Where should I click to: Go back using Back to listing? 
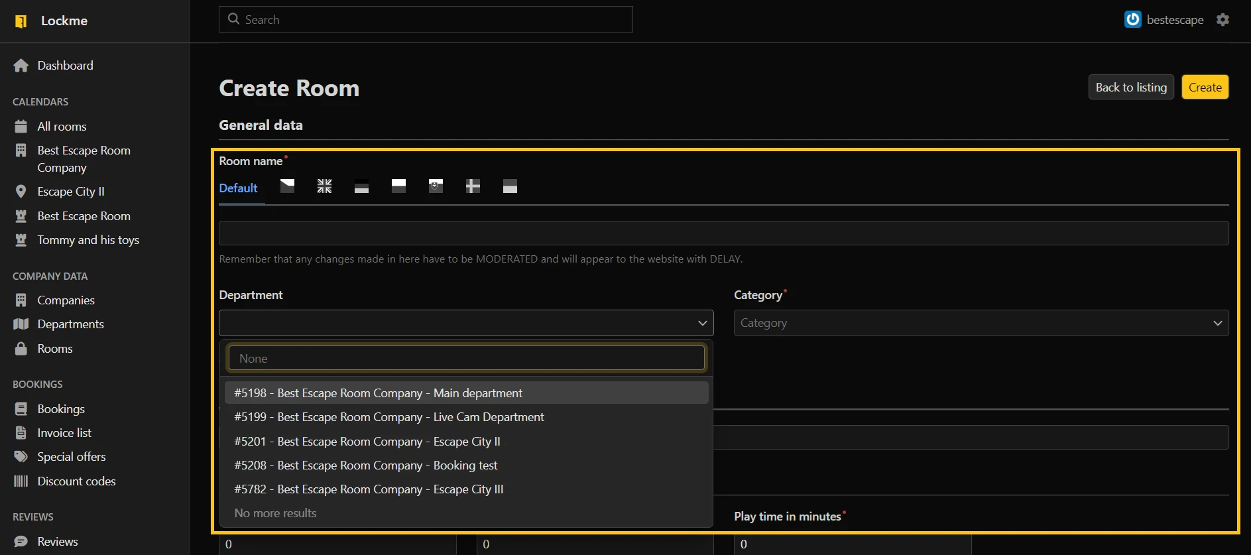click(x=1130, y=88)
